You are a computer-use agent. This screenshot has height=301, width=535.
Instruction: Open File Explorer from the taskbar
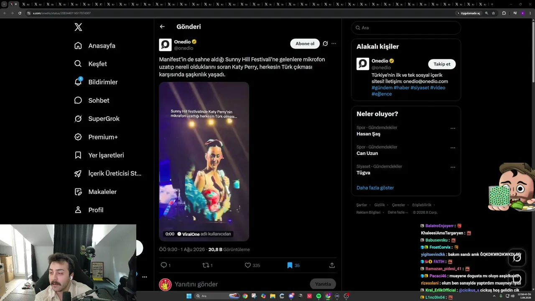click(x=273, y=296)
